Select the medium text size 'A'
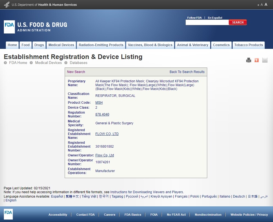The height and width of the screenshot is (222, 273). 261,5
